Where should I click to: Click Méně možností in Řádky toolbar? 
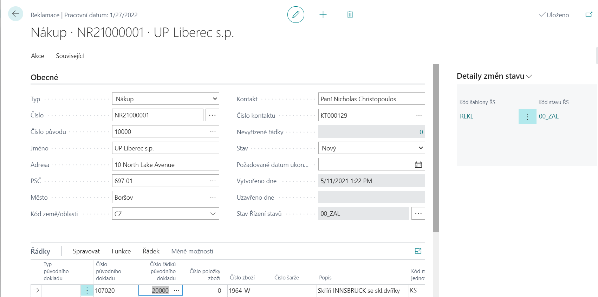click(x=192, y=251)
